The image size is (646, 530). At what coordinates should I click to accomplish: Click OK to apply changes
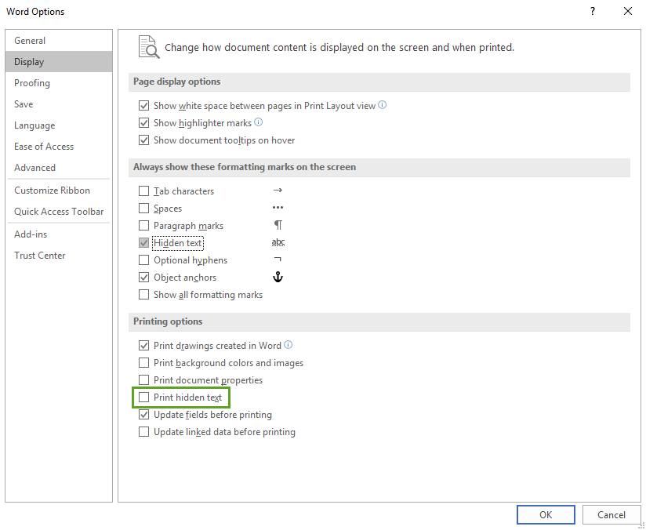[x=546, y=514]
